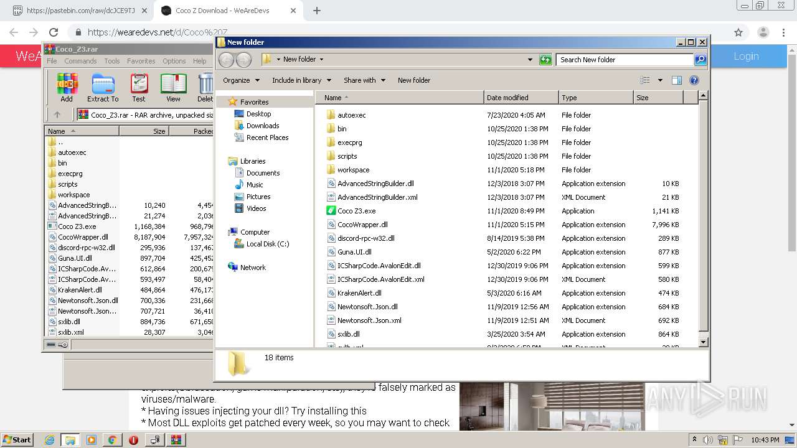
Task: Click the search magnifier icon in Explorer
Action: 700,60
